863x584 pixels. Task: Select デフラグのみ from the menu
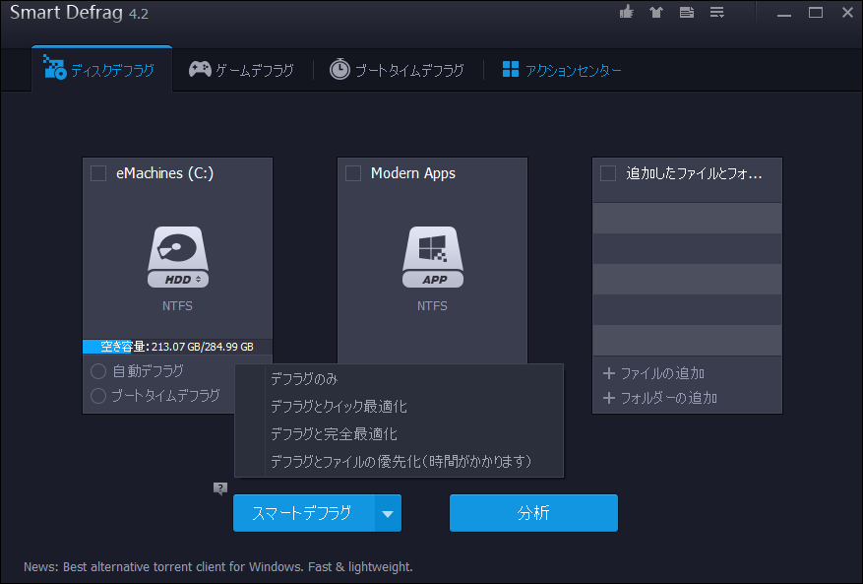point(400,379)
